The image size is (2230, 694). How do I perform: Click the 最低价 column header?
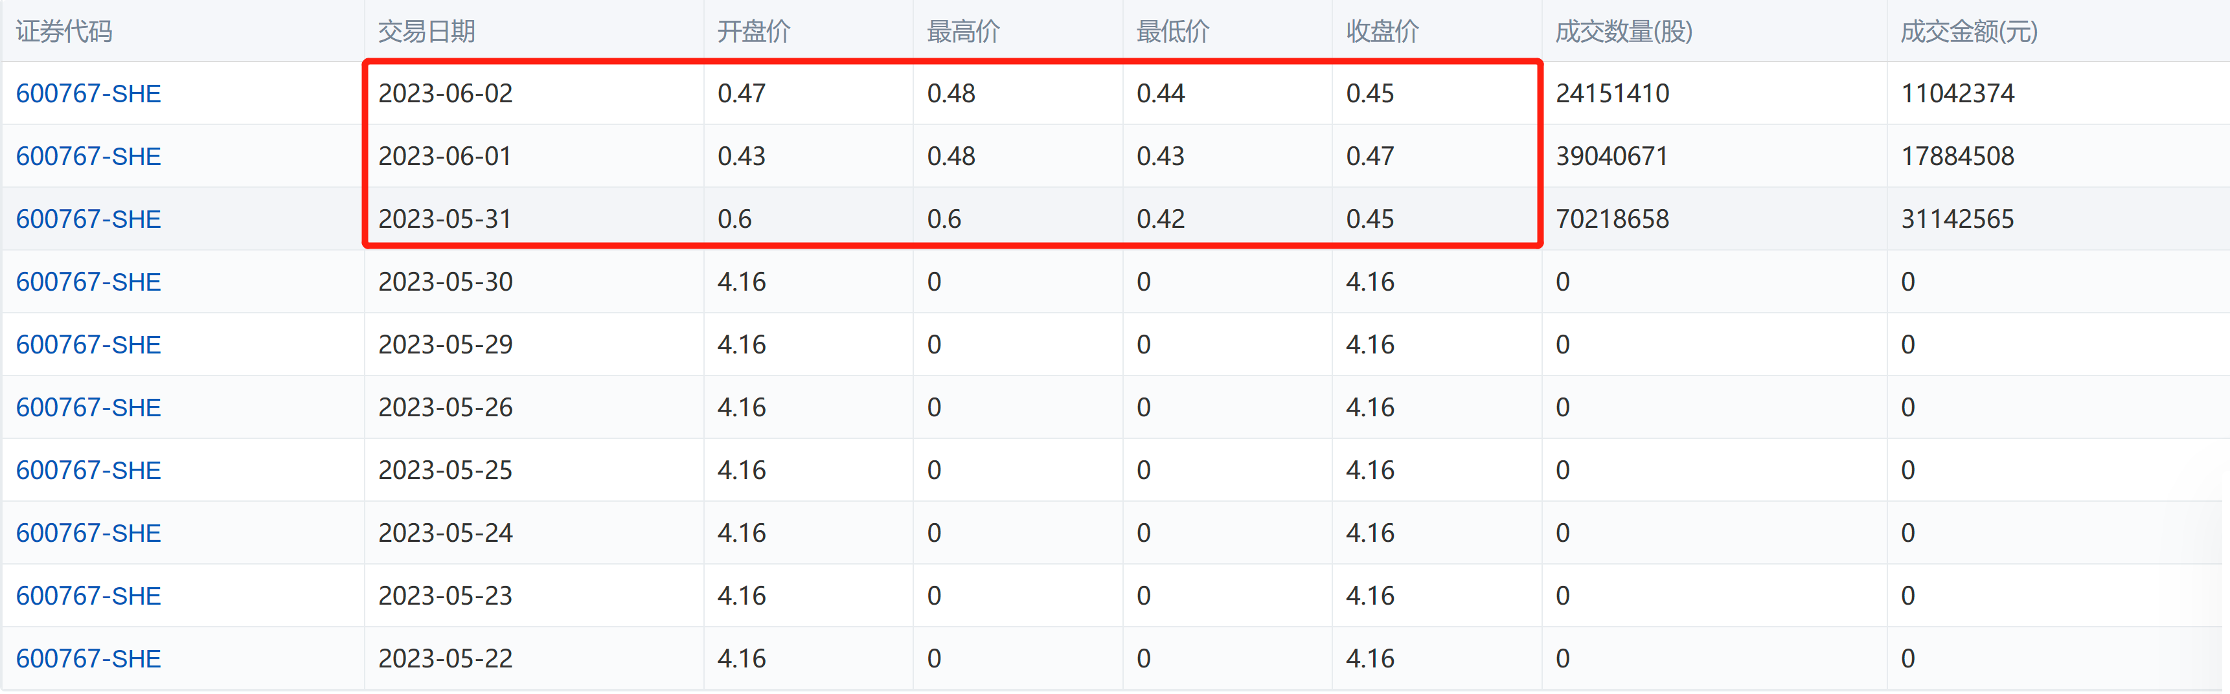(x=1173, y=32)
